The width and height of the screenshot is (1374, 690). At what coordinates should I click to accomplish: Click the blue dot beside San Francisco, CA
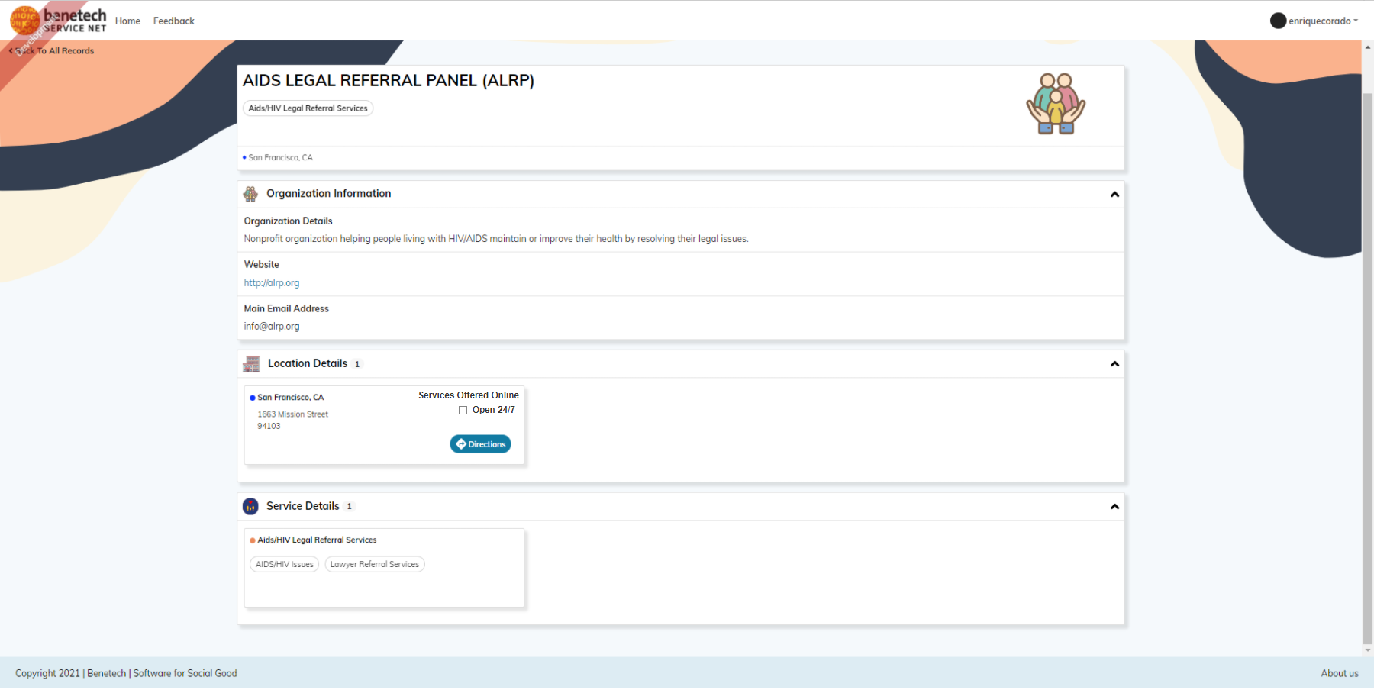coord(253,397)
